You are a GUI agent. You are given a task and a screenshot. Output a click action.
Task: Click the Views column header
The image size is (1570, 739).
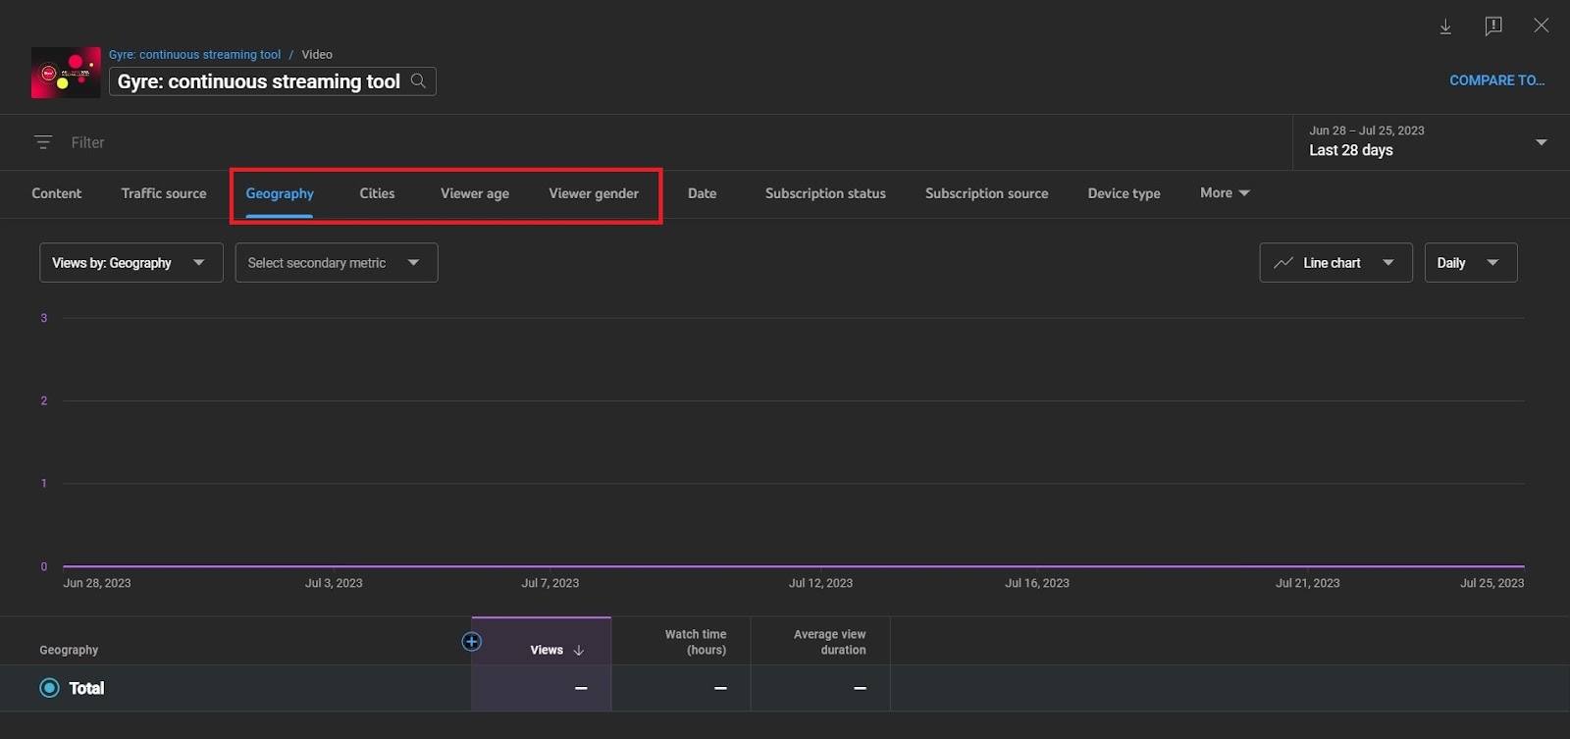[x=542, y=641]
